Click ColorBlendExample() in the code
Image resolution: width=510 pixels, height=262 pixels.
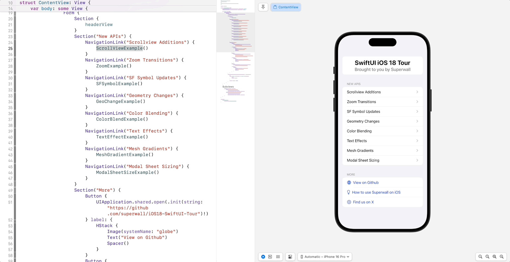[122, 119]
